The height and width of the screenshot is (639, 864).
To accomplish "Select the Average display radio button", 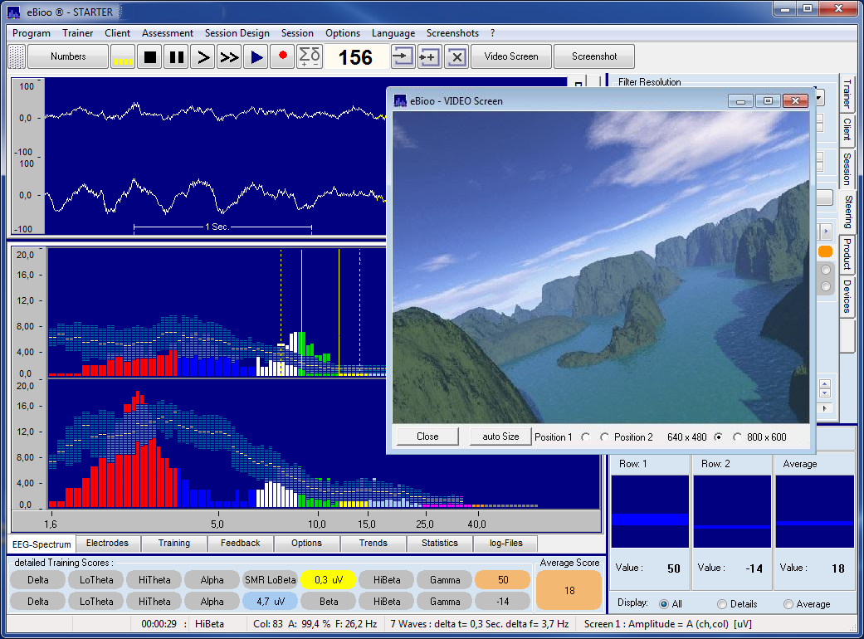I will pos(788,604).
